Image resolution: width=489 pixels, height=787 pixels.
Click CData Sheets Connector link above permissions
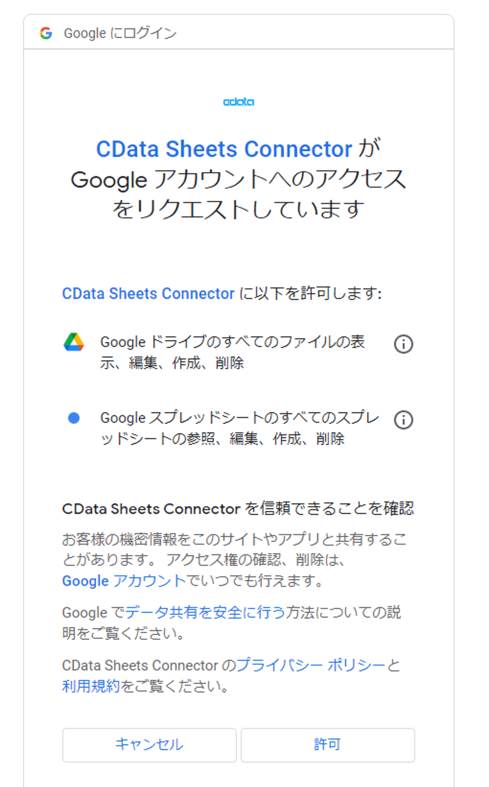[148, 294]
